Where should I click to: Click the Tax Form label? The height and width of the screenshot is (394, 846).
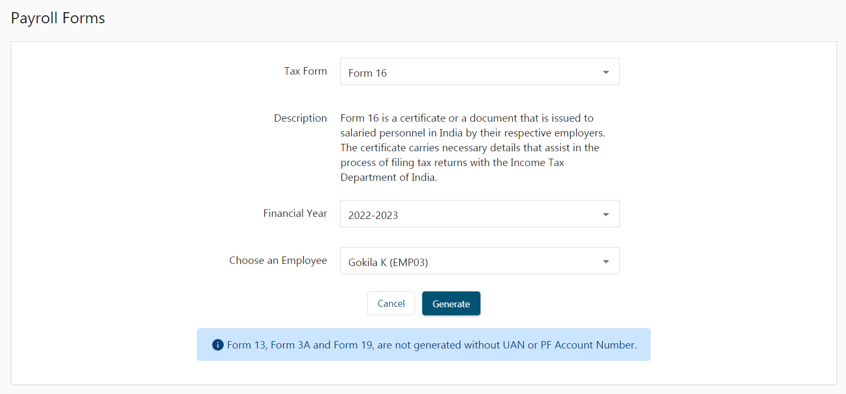pyautogui.click(x=305, y=71)
